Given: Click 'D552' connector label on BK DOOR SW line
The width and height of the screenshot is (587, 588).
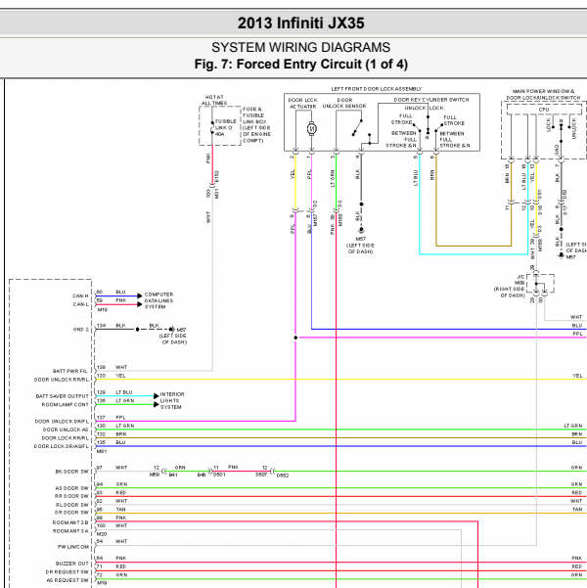Looking at the screenshot, I should [x=283, y=475].
